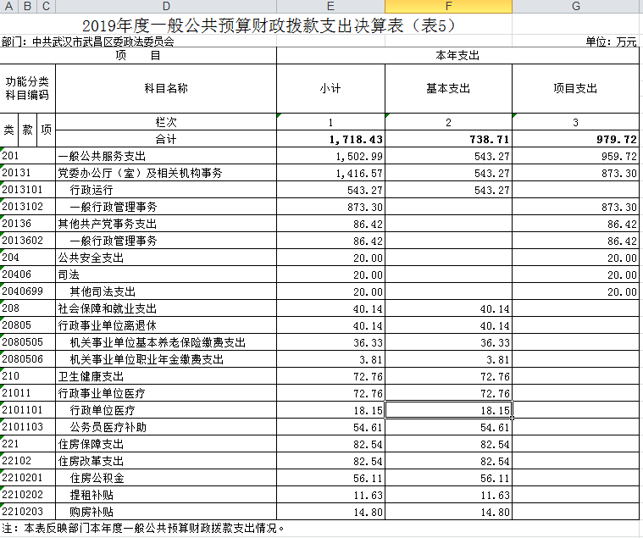643x538 pixels.
Task: Click the 单位：万元 label cell
Action: [x=610, y=41]
